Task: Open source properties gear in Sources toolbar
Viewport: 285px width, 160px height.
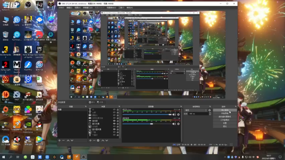Action: pos(98,140)
